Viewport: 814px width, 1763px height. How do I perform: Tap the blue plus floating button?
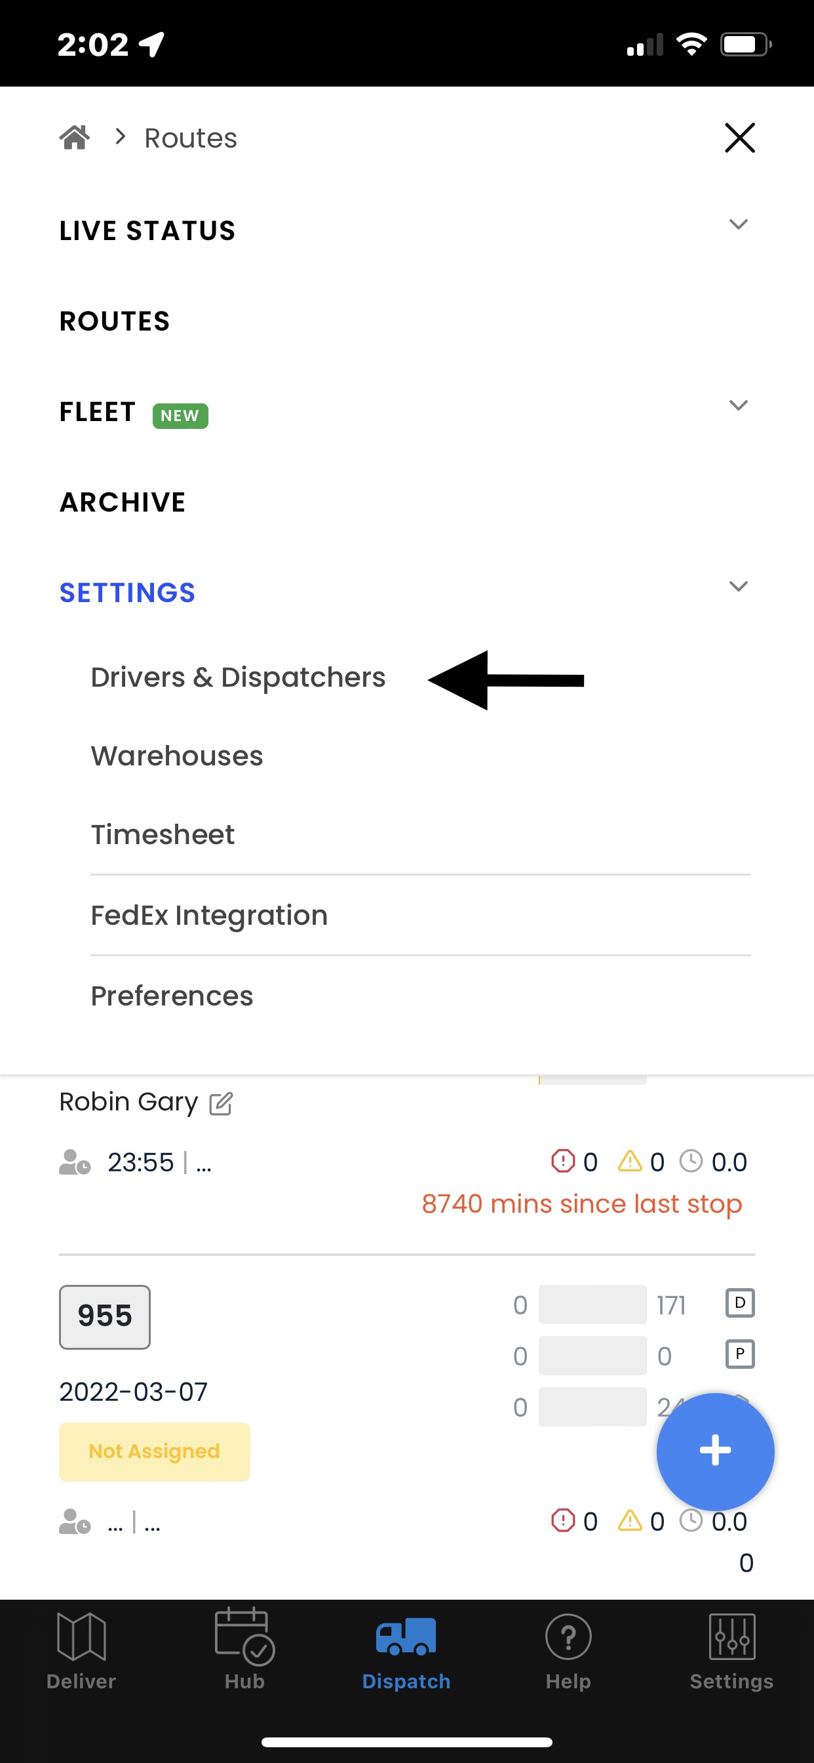coord(716,1451)
